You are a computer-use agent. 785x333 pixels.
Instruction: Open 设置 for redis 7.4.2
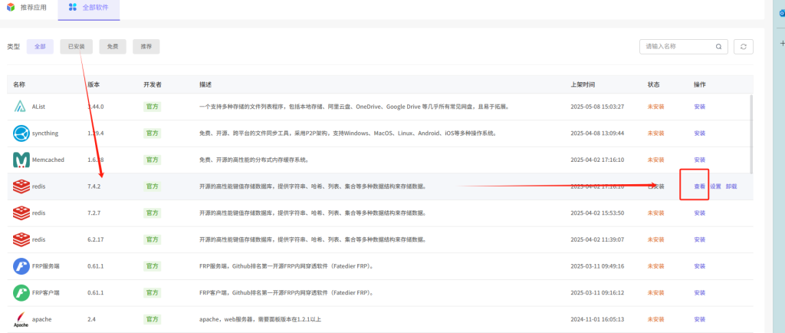coord(715,186)
